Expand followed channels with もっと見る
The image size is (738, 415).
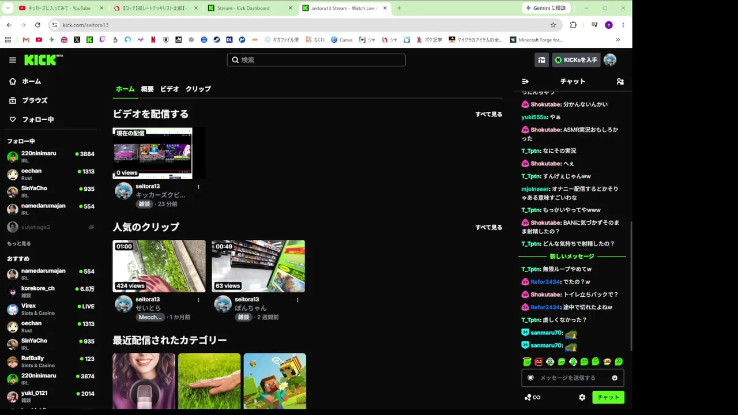coord(19,244)
